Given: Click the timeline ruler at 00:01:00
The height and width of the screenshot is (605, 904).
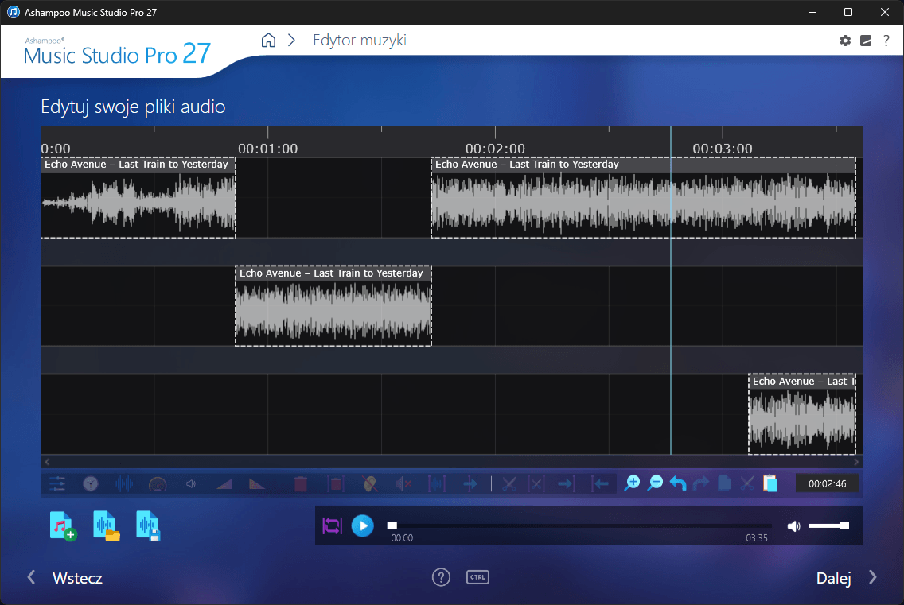Looking at the screenshot, I should 267,148.
